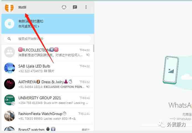Click the photo icon in SAB Ujala preview

45,71
